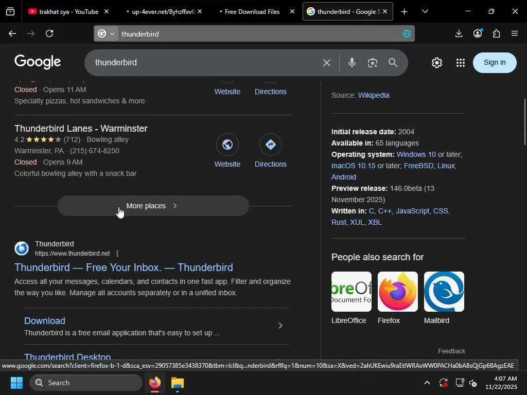The height and width of the screenshot is (395, 527).
Task: Click the Thunderbird site favicon
Action: click(x=22, y=248)
